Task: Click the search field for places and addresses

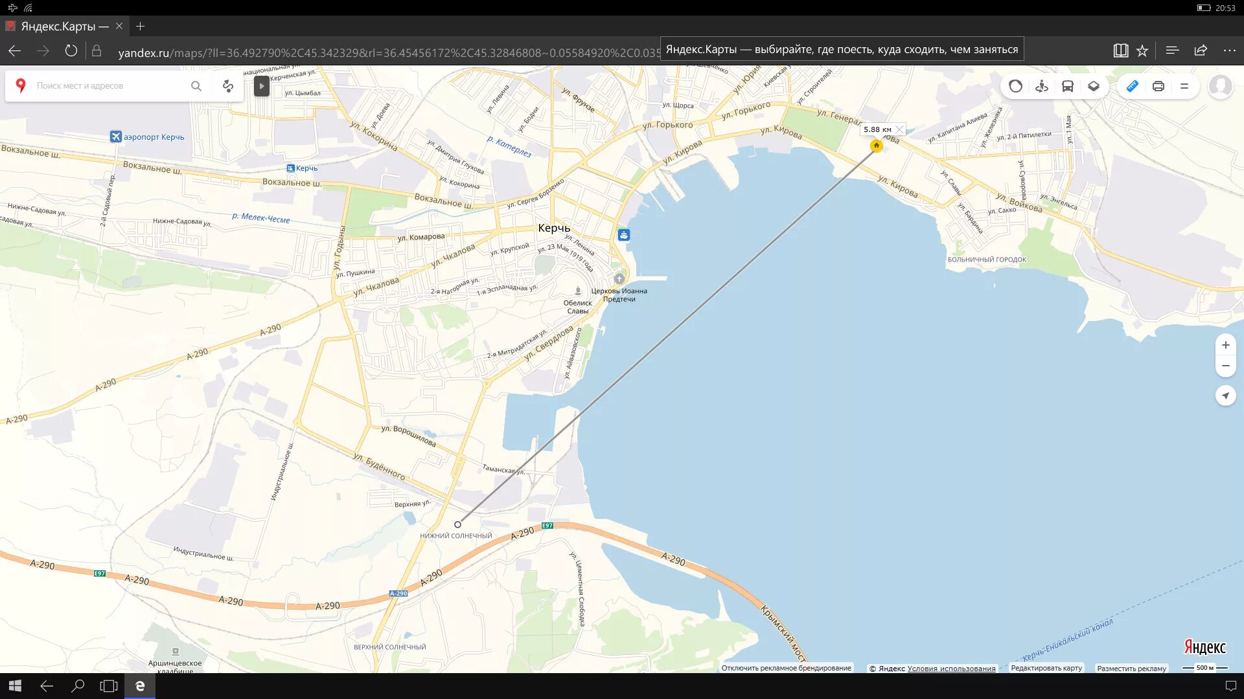Action: 110,85
